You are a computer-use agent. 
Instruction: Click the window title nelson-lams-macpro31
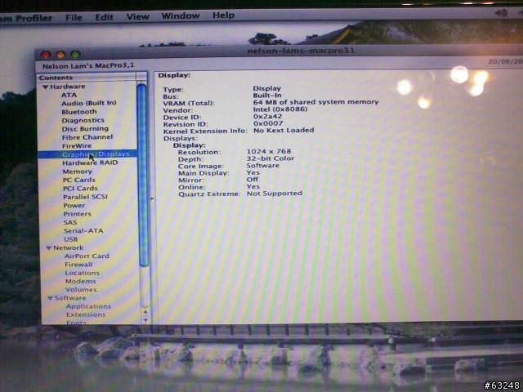301,51
